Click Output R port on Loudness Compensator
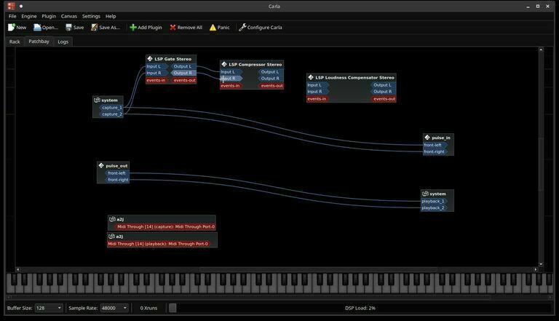This screenshot has width=559, height=321. click(x=384, y=92)
